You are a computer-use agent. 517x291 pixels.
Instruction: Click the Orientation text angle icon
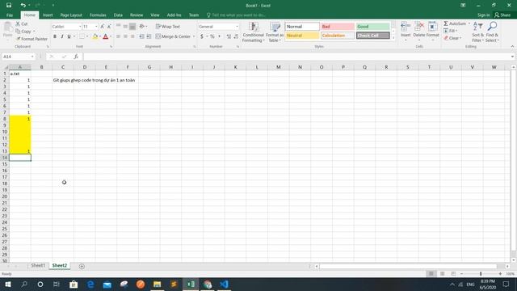point(142,27)
